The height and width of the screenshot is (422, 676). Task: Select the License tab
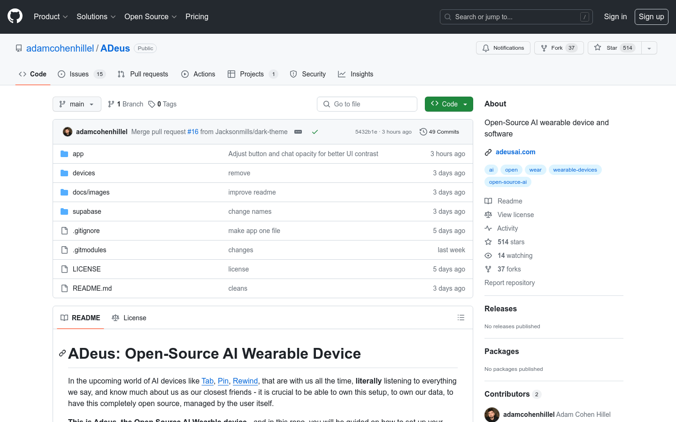[x=129, y=318]
